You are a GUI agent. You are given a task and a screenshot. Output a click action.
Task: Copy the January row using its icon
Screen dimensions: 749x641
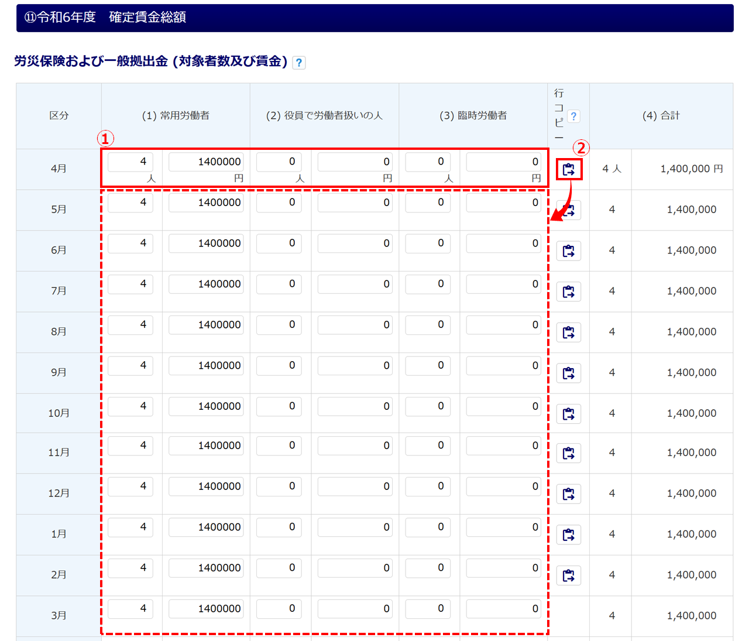pyautogui.click(x=568, y=534)
